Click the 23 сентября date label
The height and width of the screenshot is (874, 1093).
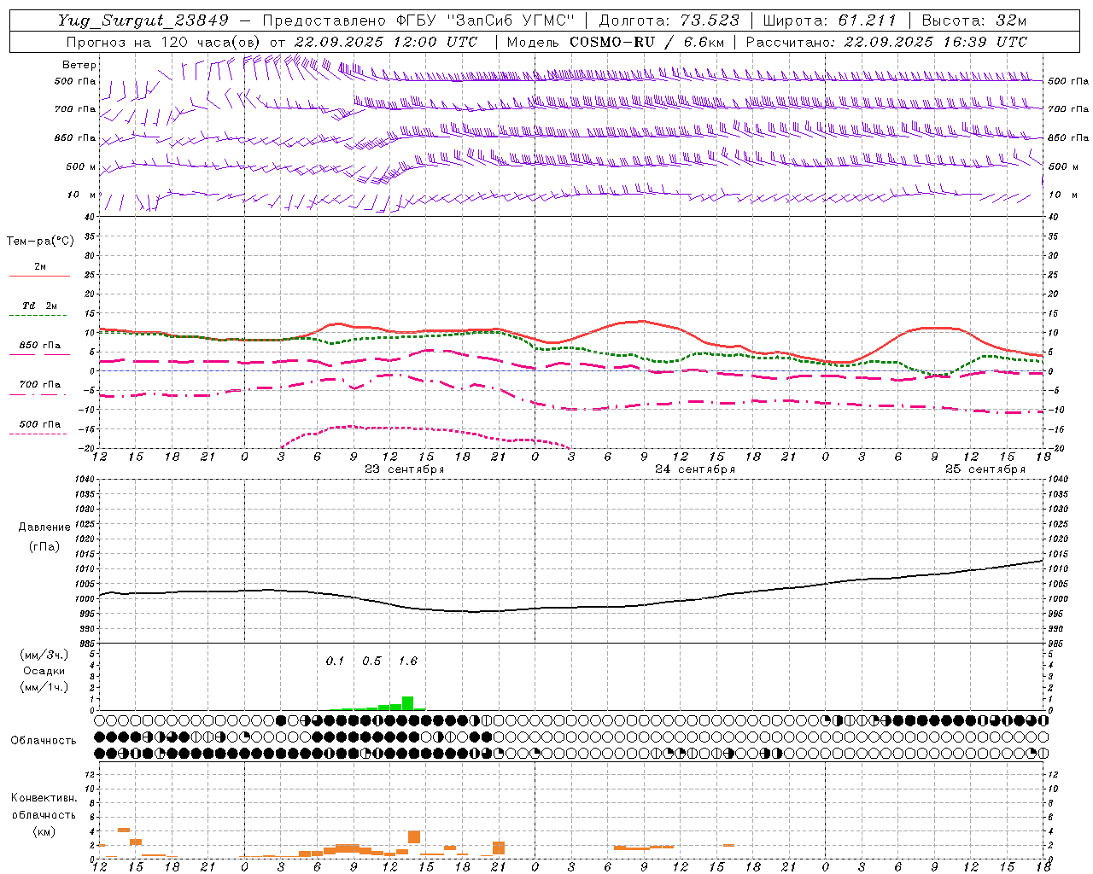405,469
